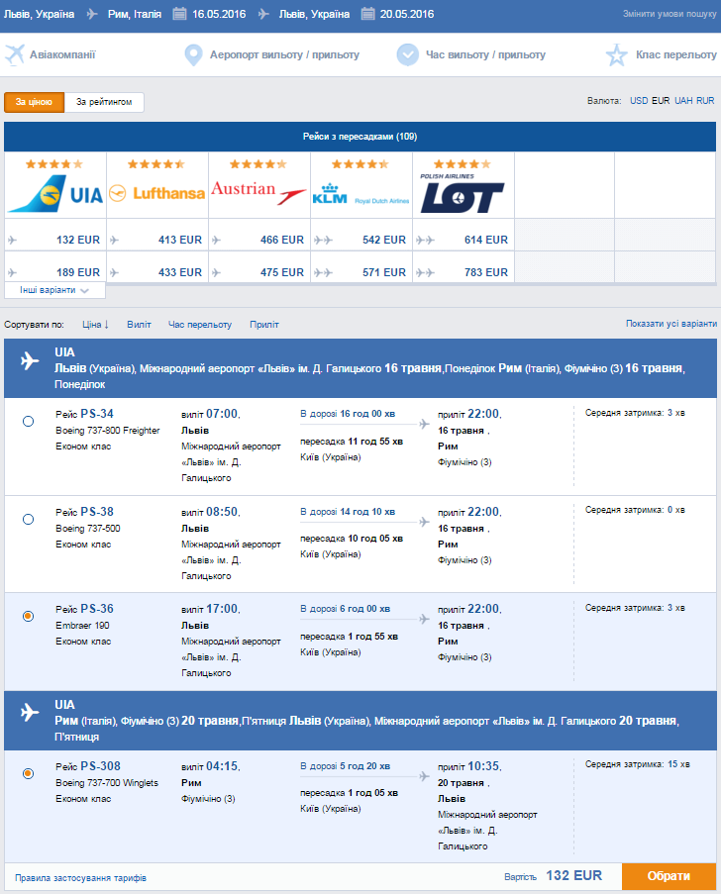Click Показати усі варіанти link
This screenshot has width=721, height=894.
click(x=671, y=324)
